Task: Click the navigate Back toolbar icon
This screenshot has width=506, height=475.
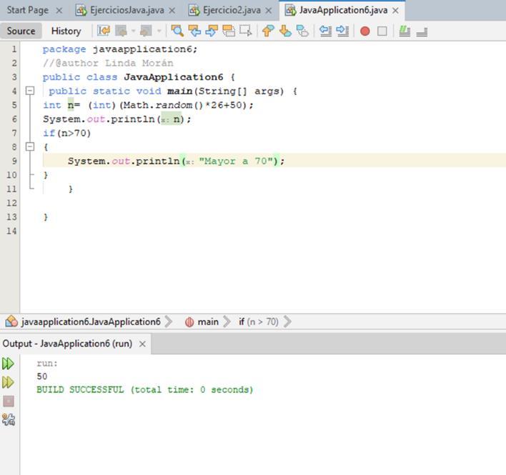Action: click(x=121, y=31)
